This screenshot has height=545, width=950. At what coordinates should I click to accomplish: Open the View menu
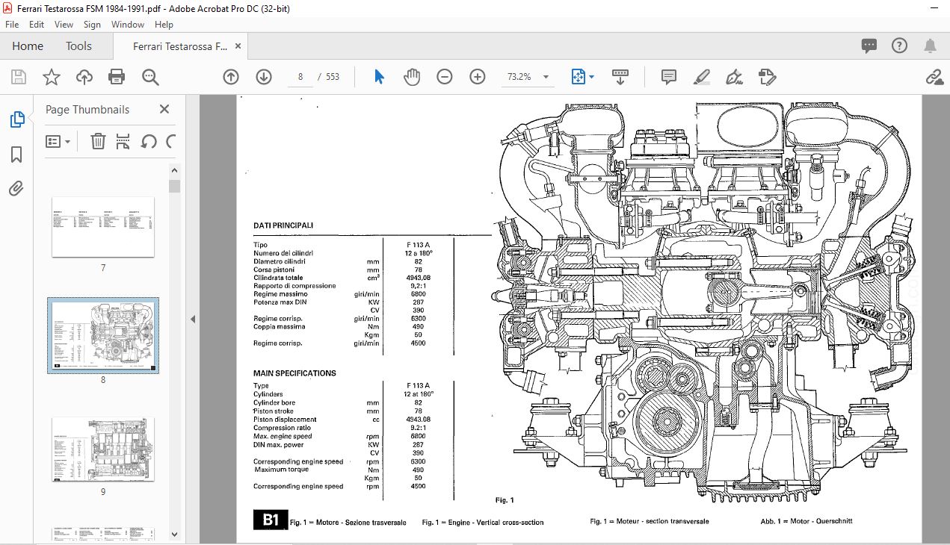(64, 25)
